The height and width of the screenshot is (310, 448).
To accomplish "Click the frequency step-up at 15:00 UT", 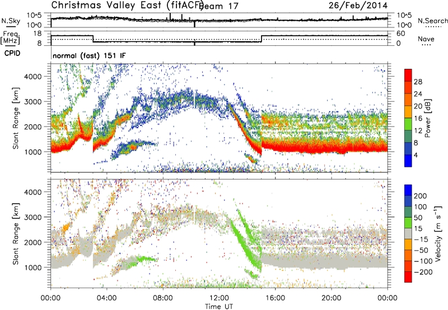I will (x=262, y=39).
